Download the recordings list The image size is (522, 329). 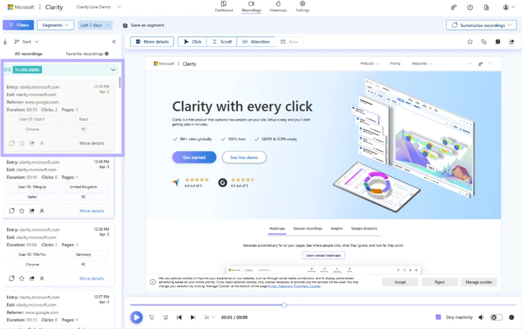[x=5, y=42]
